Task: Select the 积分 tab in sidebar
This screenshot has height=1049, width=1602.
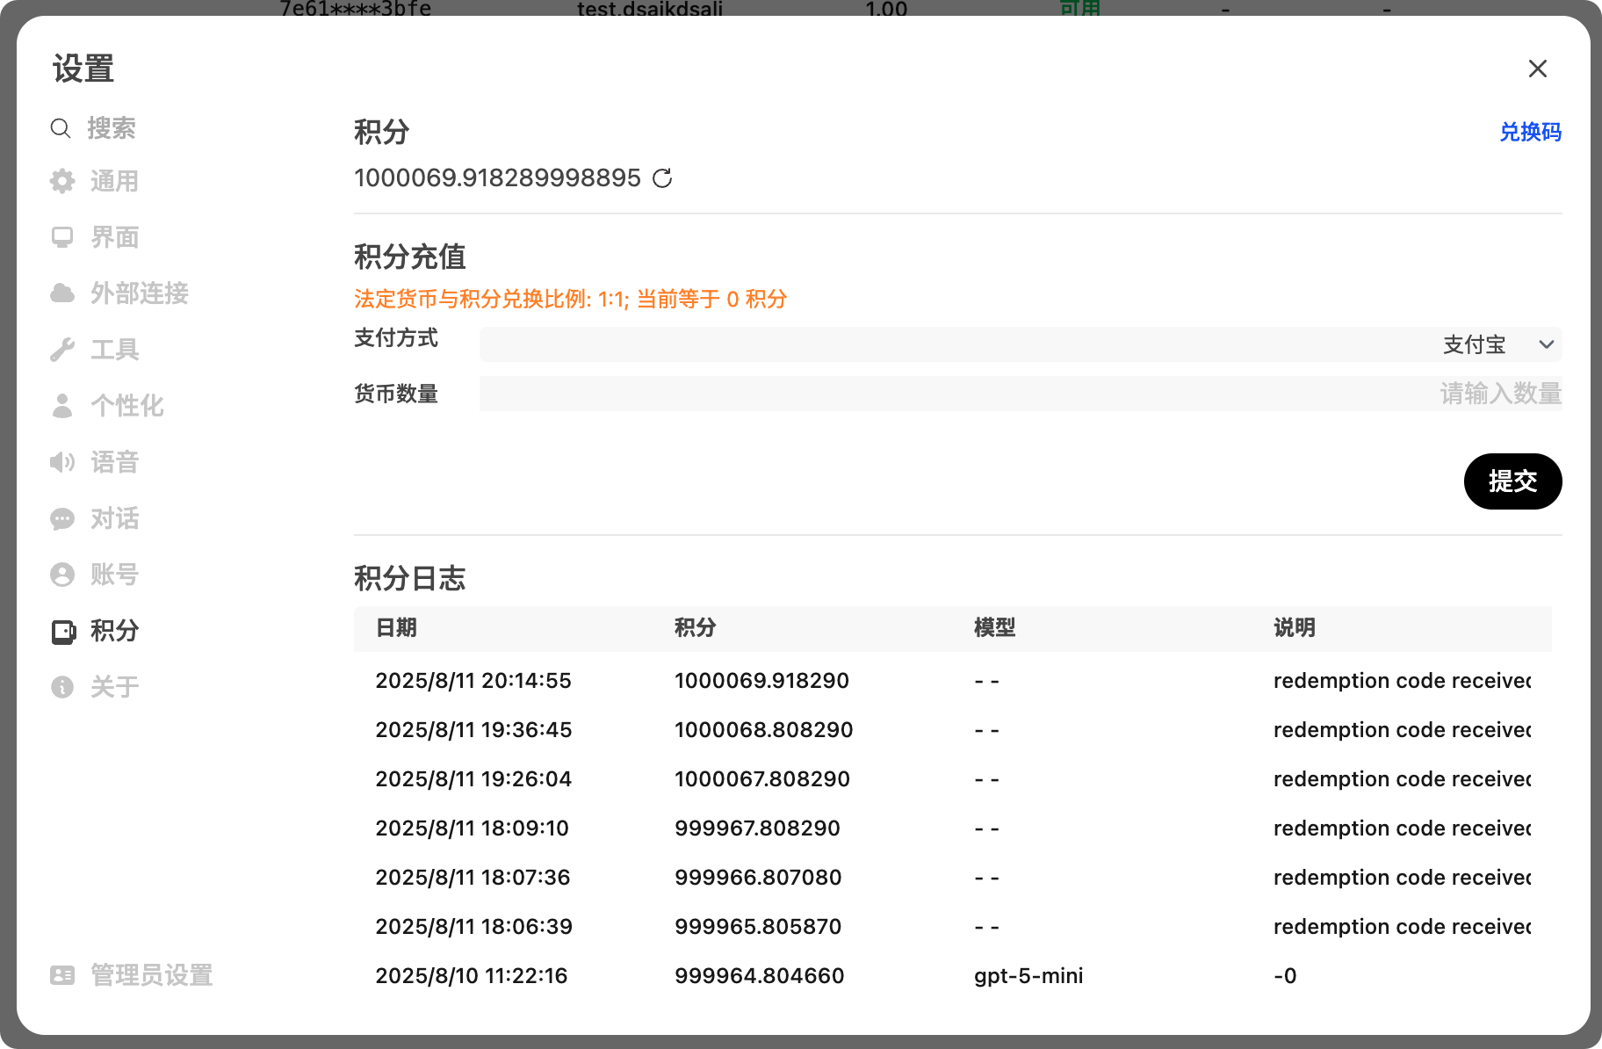Action: click(114, 631)
